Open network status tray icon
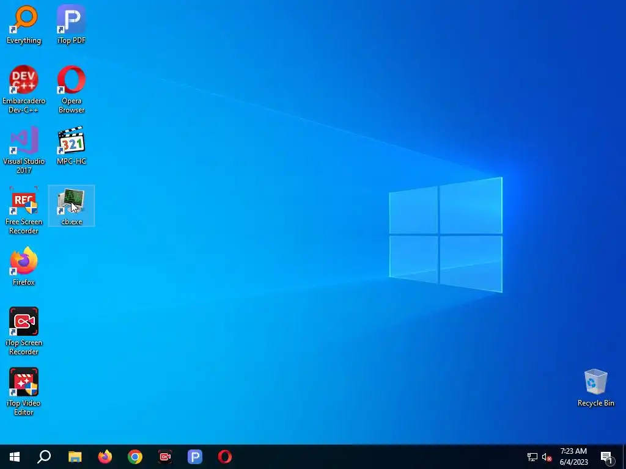 pos(532,457)
